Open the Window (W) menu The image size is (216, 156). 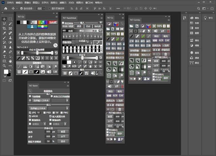coord(89,3)
